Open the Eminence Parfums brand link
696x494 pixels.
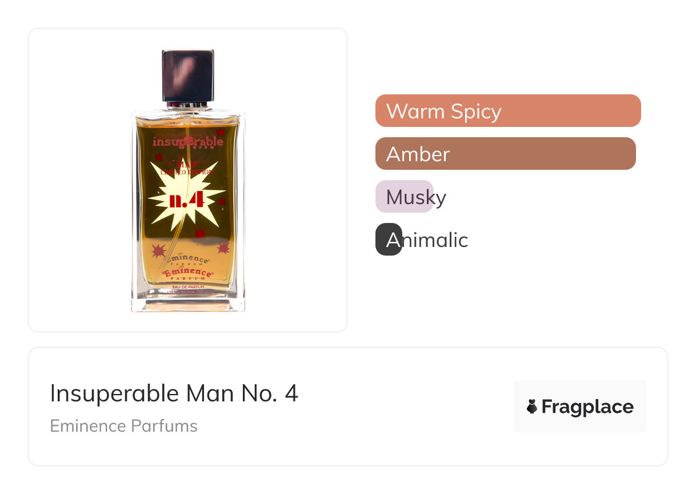(x=124, y=426)
